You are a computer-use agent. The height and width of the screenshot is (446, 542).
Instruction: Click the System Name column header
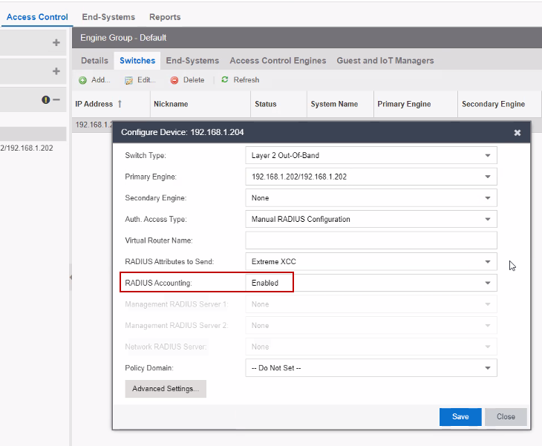[x=340, y=104]
